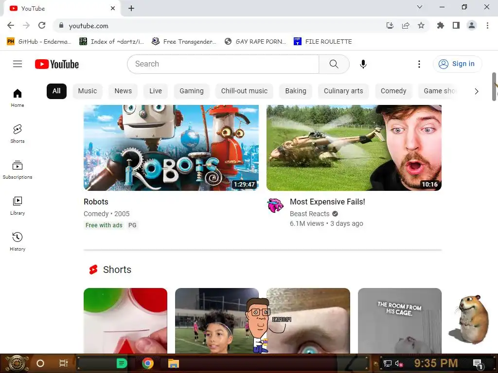Click the 9:35 PM clock
This screenshot has height=373, width=498.
(436, 363)
